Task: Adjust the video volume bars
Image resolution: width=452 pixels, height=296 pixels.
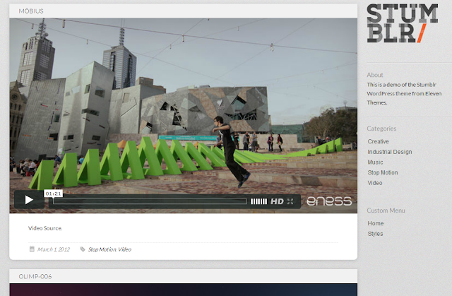Action: coord(258,201)
